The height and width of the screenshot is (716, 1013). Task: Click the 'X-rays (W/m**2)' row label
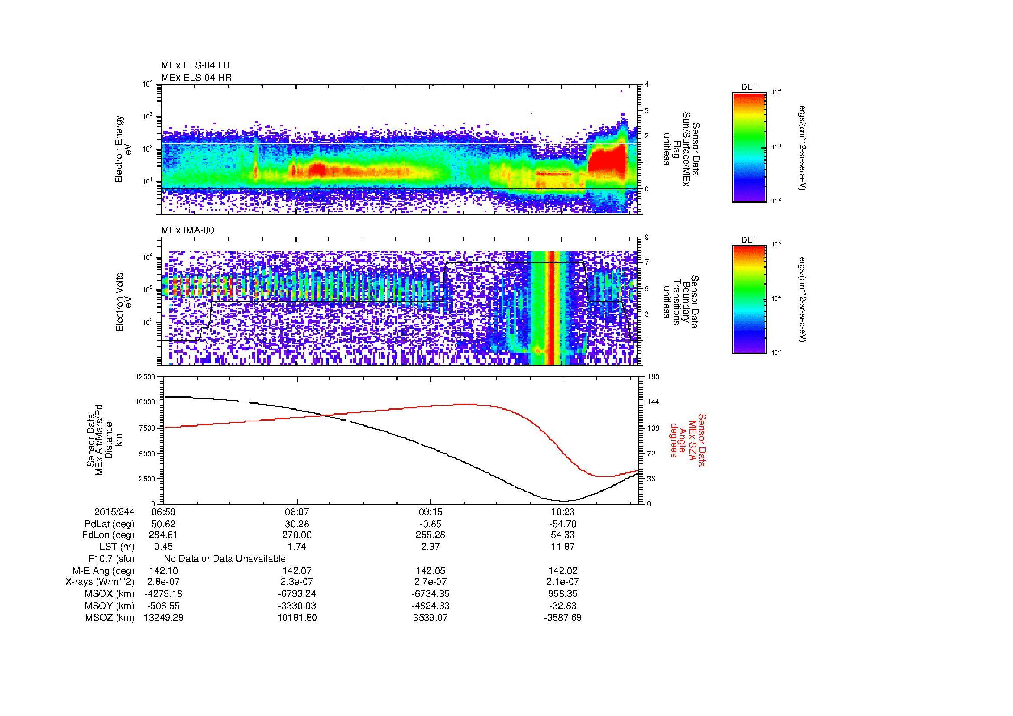[100, 582]
